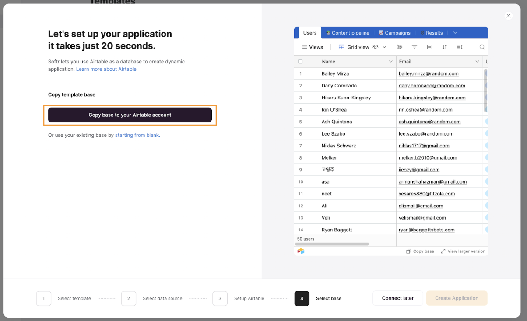Screen dimensions: 527x321
Task: Open email niklas1717@gmail.com
Action: click(x=424, y=146)
